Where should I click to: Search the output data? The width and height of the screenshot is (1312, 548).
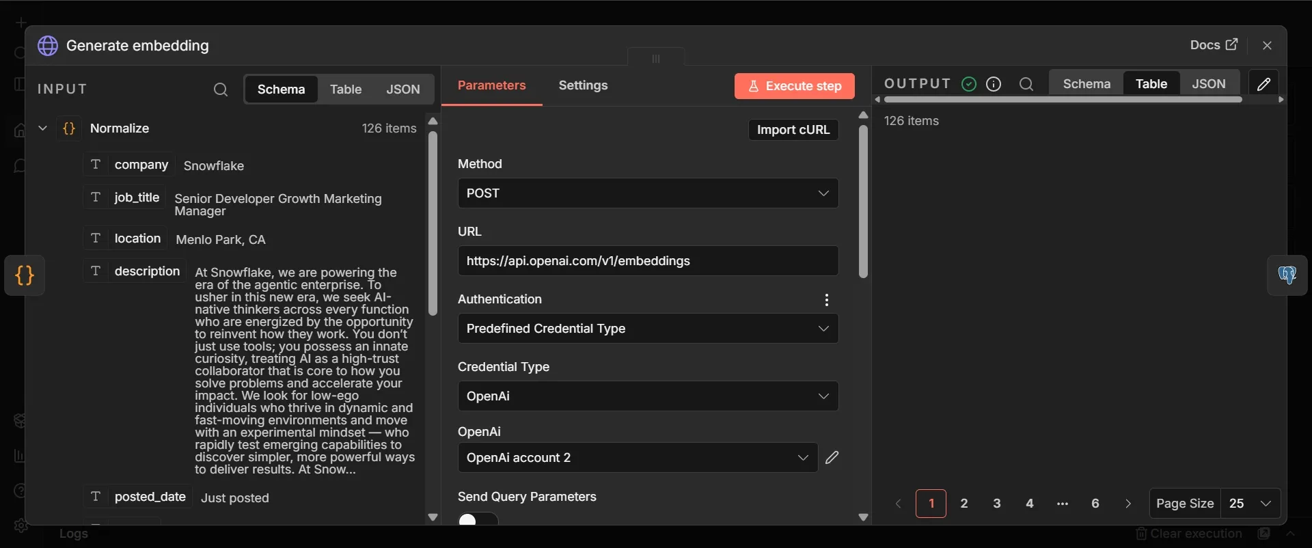pos(1026,84)
